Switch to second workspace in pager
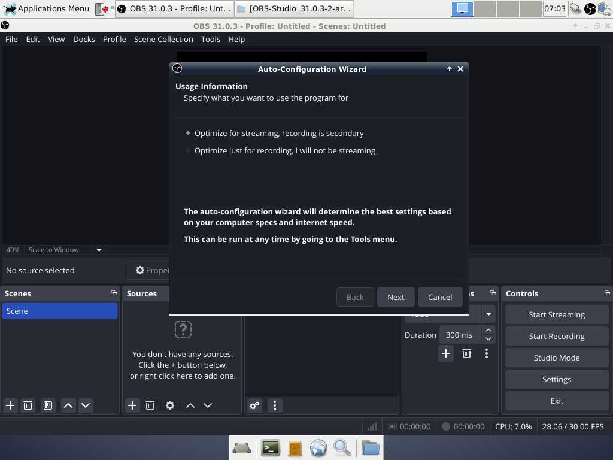 click(485, 8)
